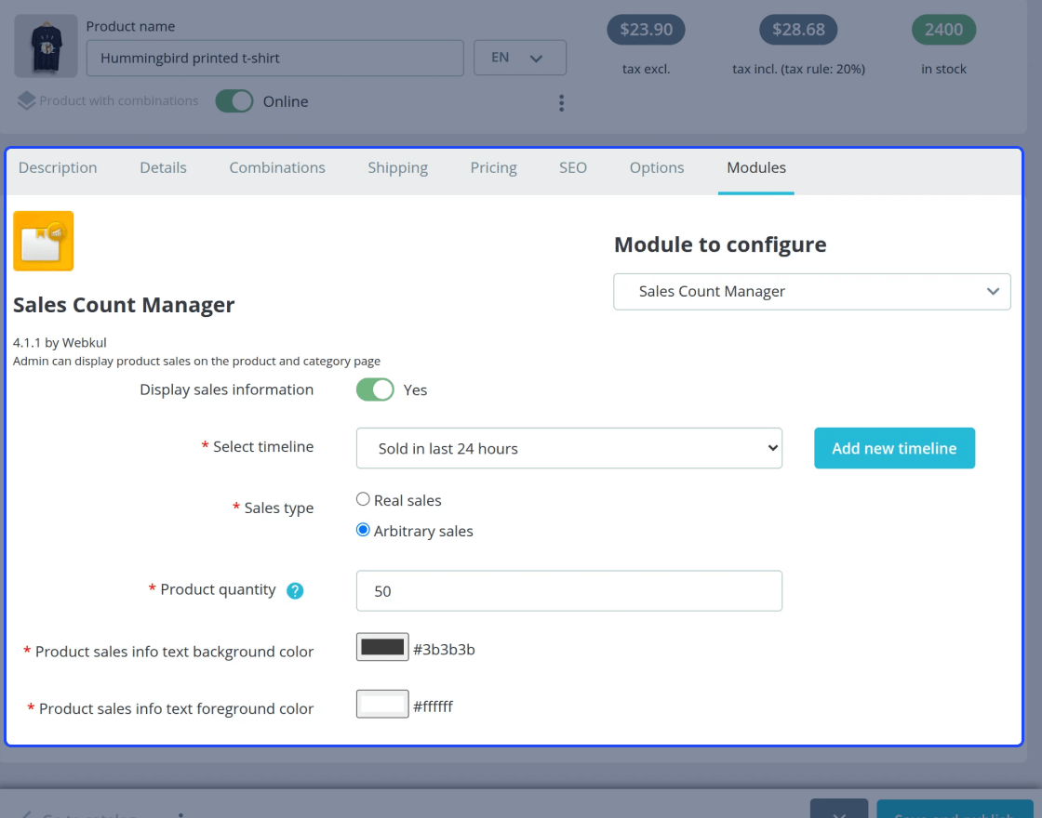
Task: Switch to the Details tab
Action: coord(164,168)
